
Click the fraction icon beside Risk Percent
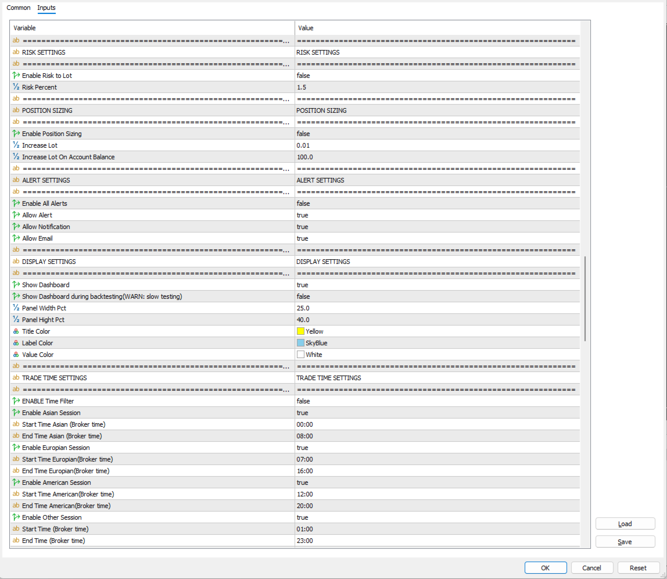click(16, 87)
